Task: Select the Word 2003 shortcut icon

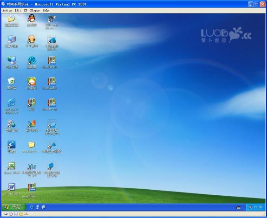Action: tap(12, 189)
